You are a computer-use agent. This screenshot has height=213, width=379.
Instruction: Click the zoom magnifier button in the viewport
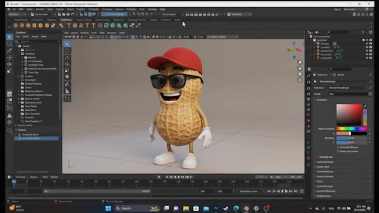pos(300,62)
